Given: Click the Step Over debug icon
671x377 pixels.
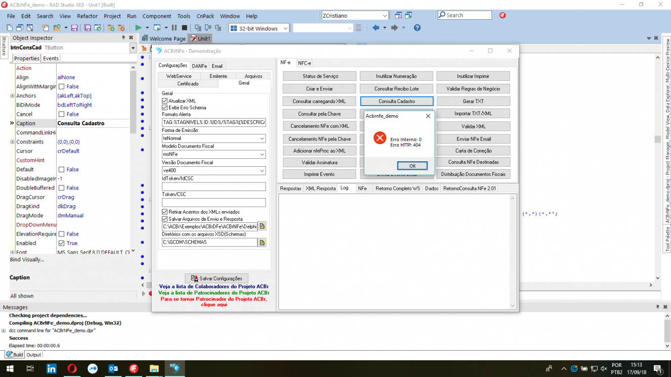Looking at the screenshot, I should (x=208, y=28).
